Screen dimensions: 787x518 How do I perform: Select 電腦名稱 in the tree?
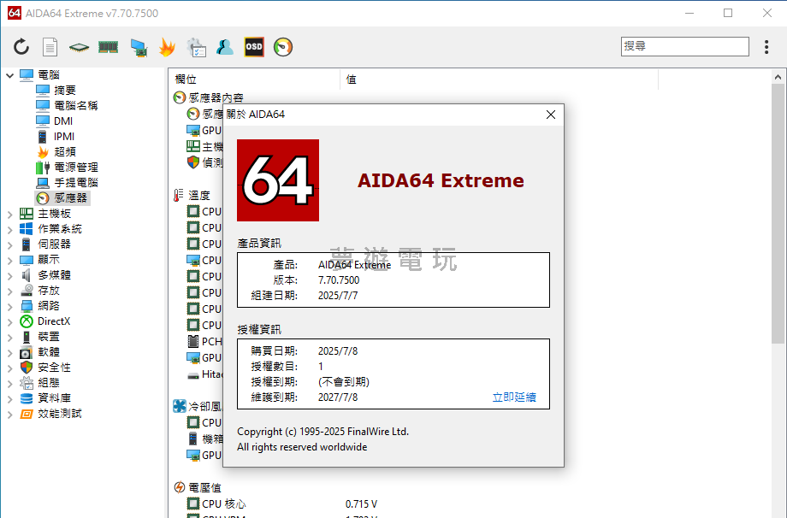tap(76, 105)
